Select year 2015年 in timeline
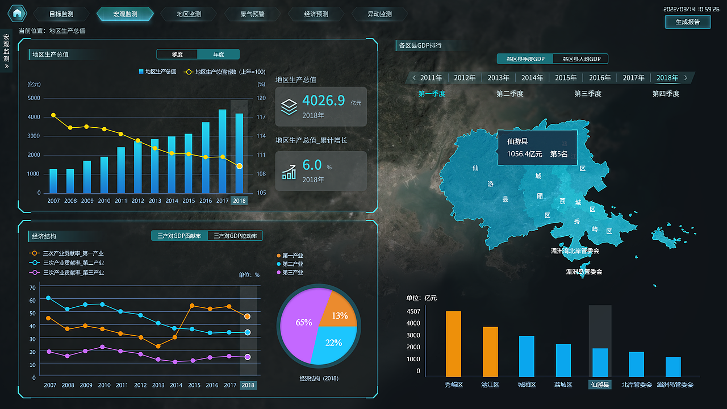The image size is (727, 409). point(566,78)
